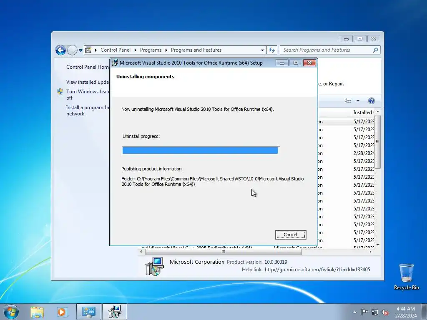Click the search magnifier icon

click(x=376, y=50)
